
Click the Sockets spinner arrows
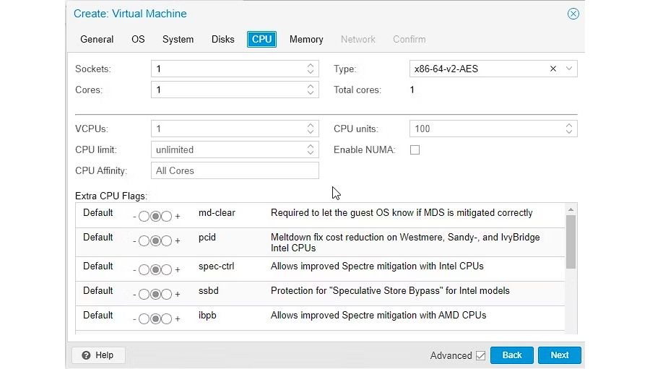tap(311, 69)
